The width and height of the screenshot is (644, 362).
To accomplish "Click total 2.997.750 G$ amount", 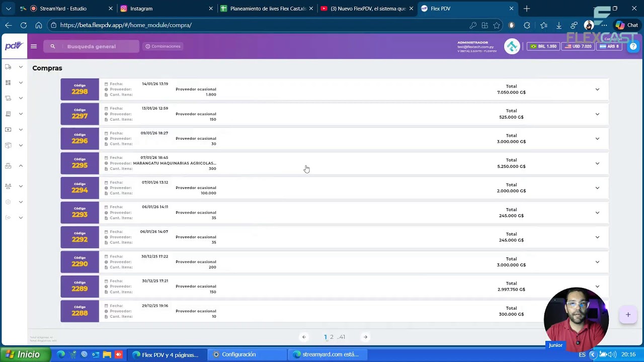I will (x=511, y=290).
